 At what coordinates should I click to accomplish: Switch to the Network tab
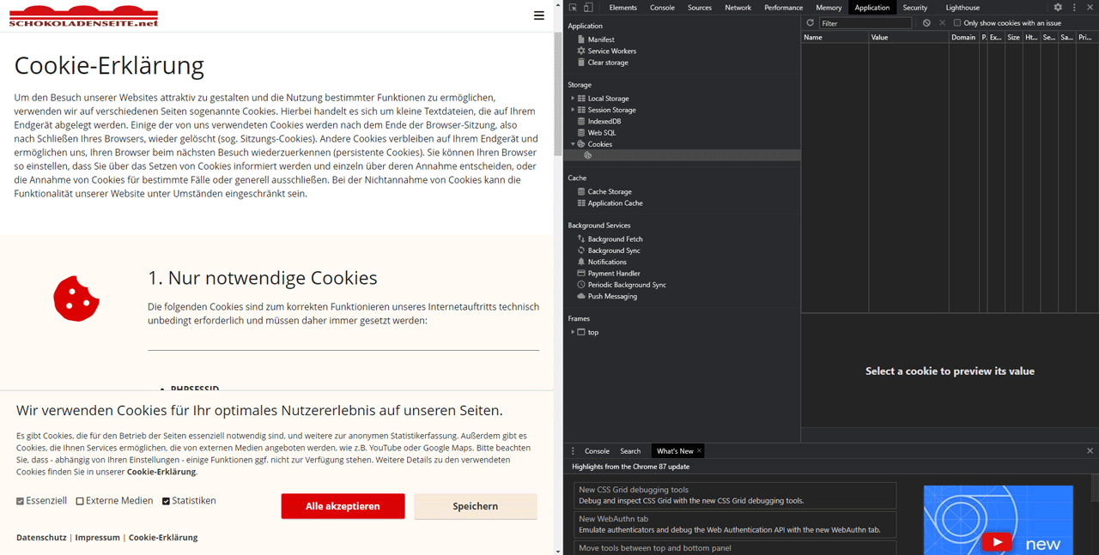click(x=738, y=7)
